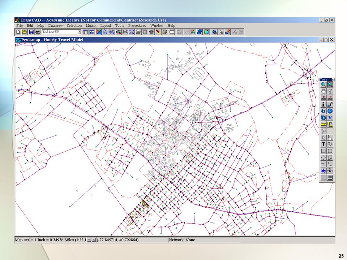This screenshot has width=347, height=260.
Task: Click the label tag icon
Action: tap(172, 32)
